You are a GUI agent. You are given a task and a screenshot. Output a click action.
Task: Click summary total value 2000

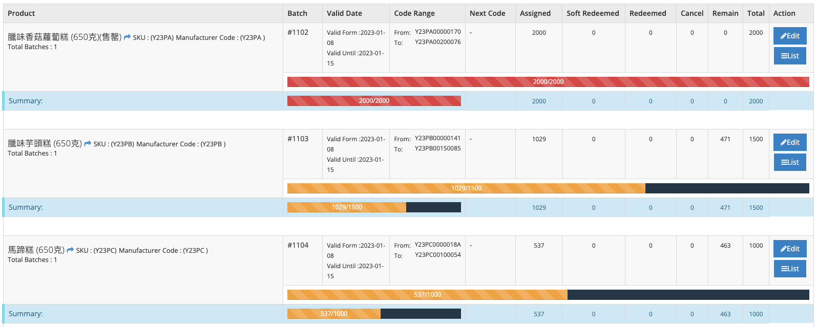click(x=756, y=101)
